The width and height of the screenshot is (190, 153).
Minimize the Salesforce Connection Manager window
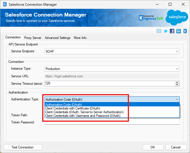point(157,4)
